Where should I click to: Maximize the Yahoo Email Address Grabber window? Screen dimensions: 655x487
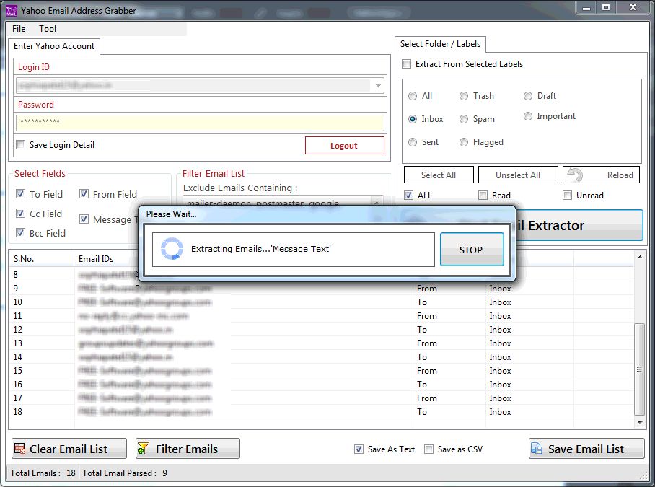coord(606,8)
